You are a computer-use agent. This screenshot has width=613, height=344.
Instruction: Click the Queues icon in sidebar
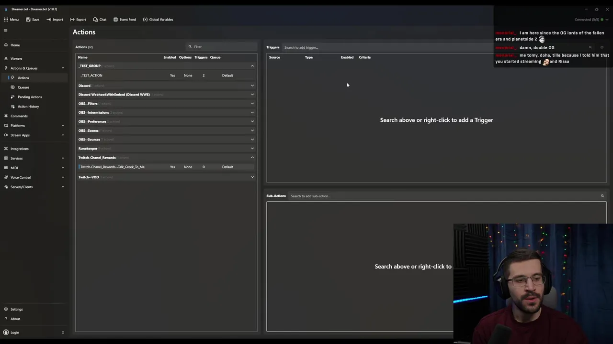13,87
